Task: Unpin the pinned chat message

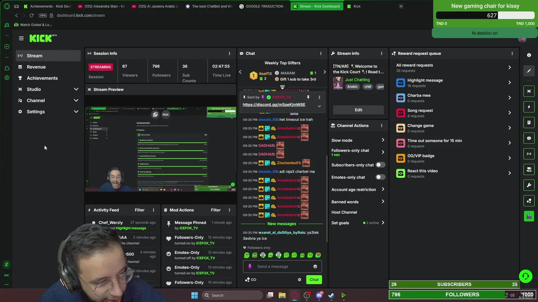Action: tap(308, 97)
